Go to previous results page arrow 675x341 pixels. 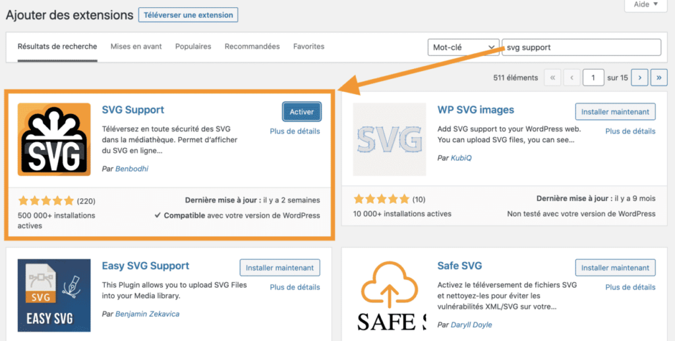[x=572, y=78]
